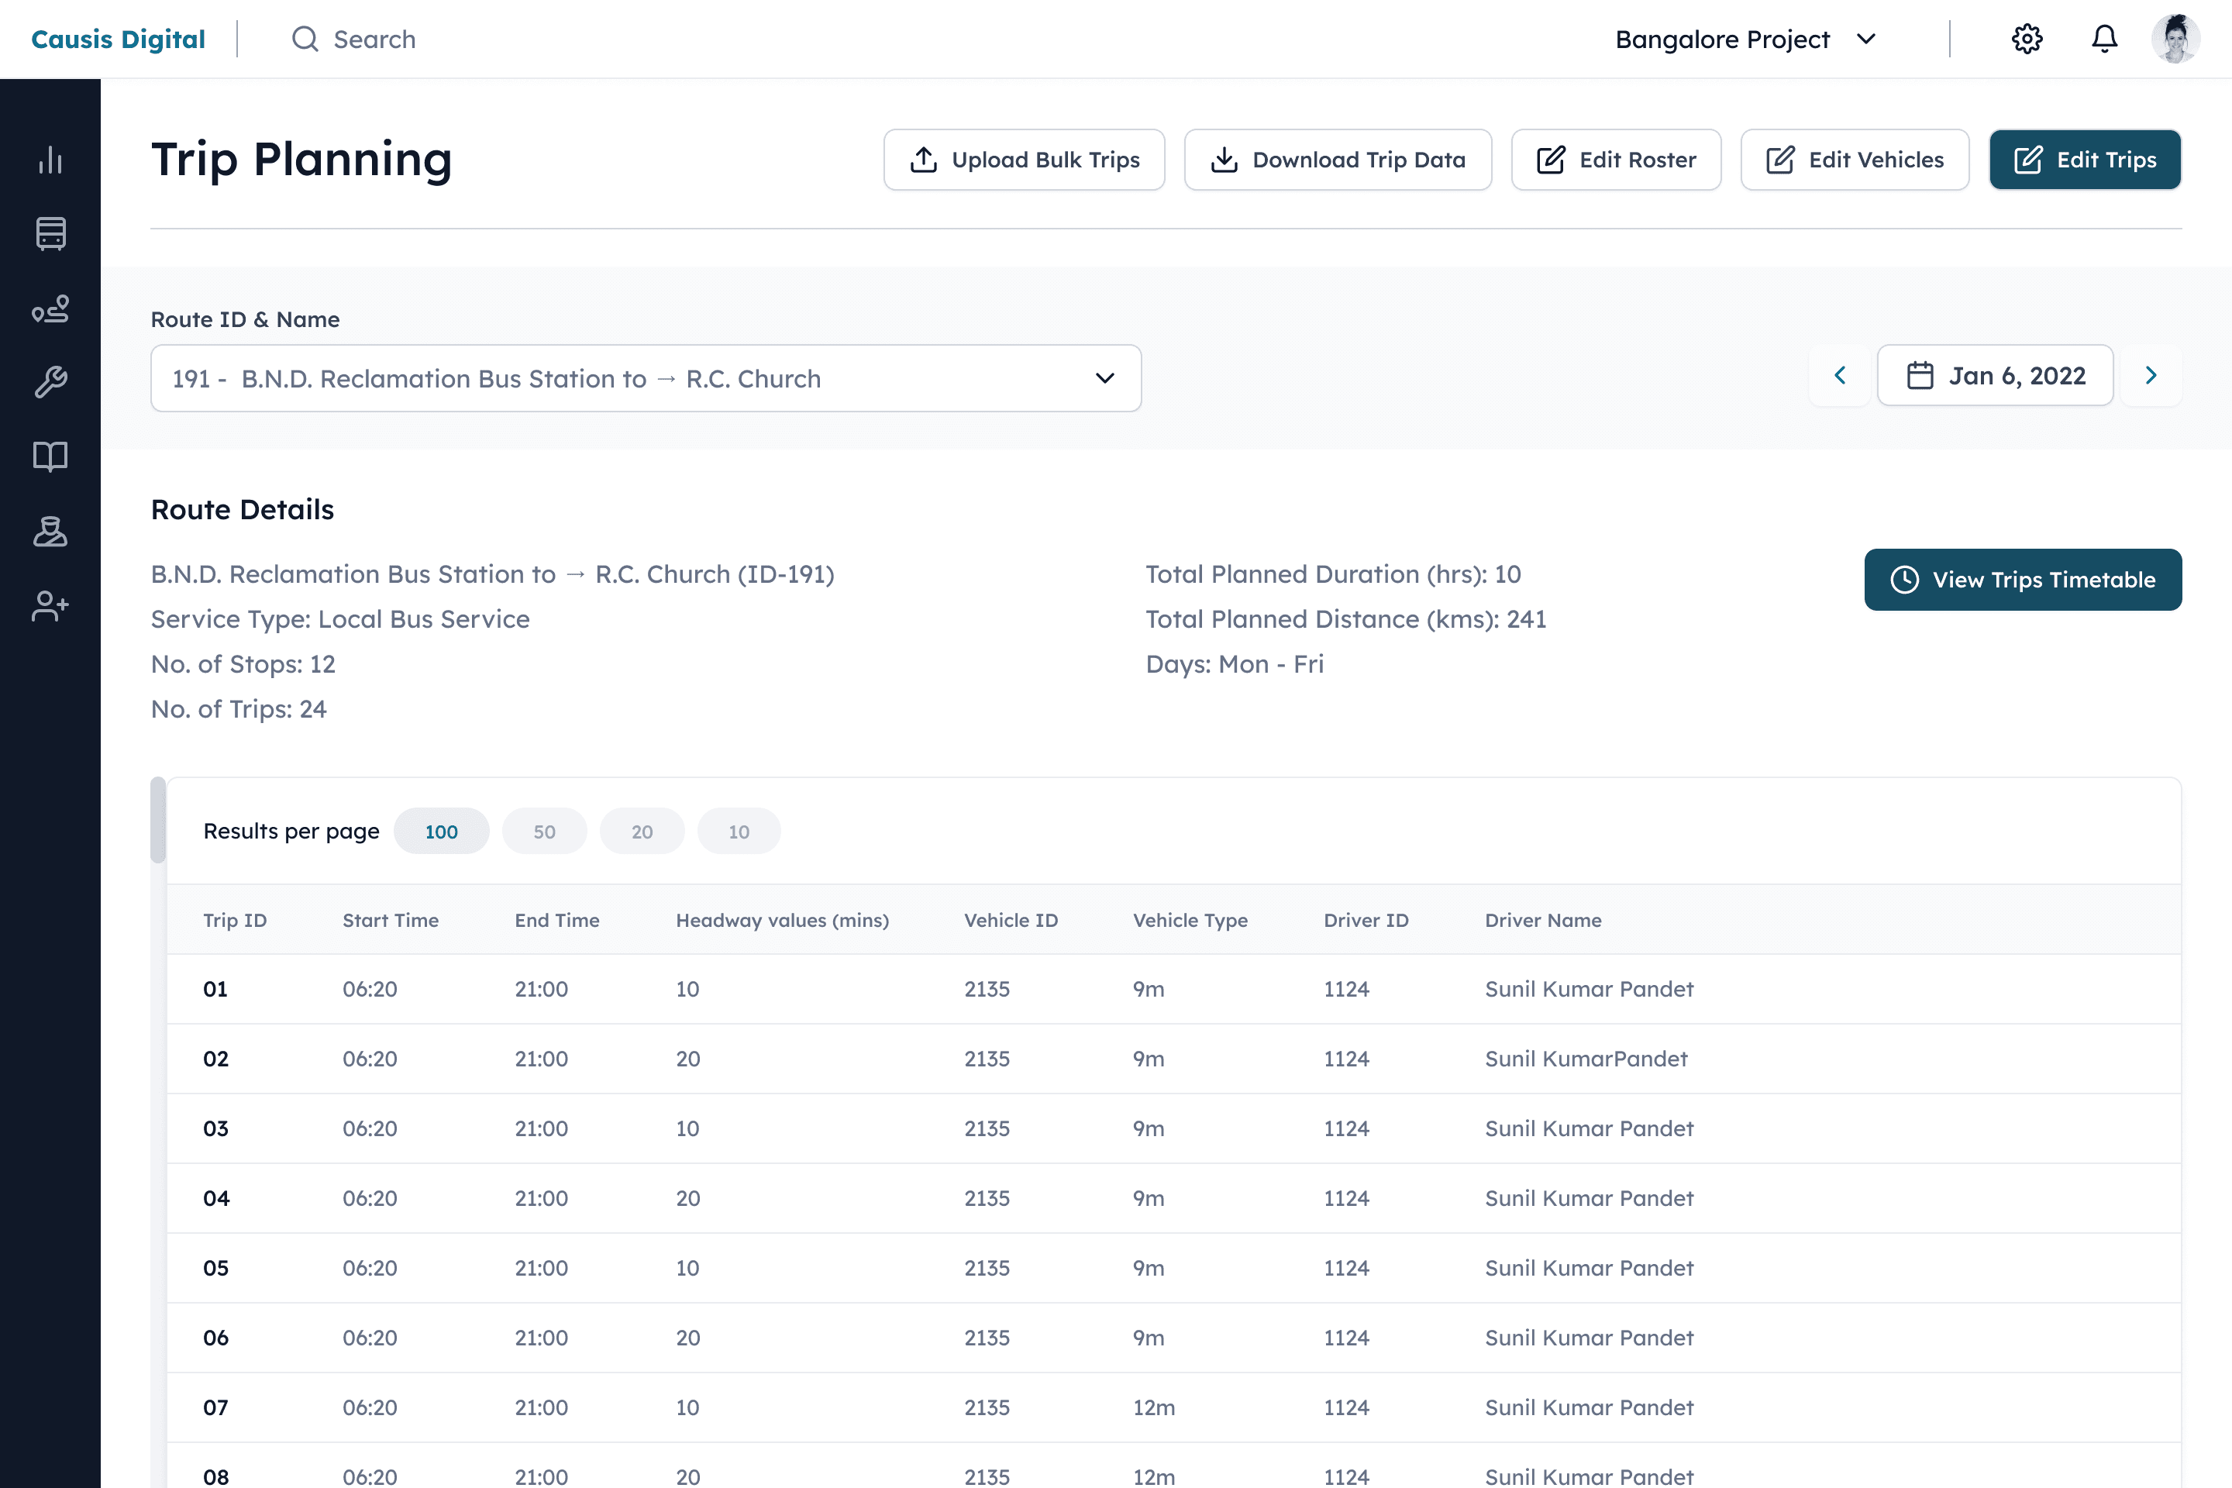Go to the previous date arrow
The image size is (2232, 1488).
point(1839,376)
